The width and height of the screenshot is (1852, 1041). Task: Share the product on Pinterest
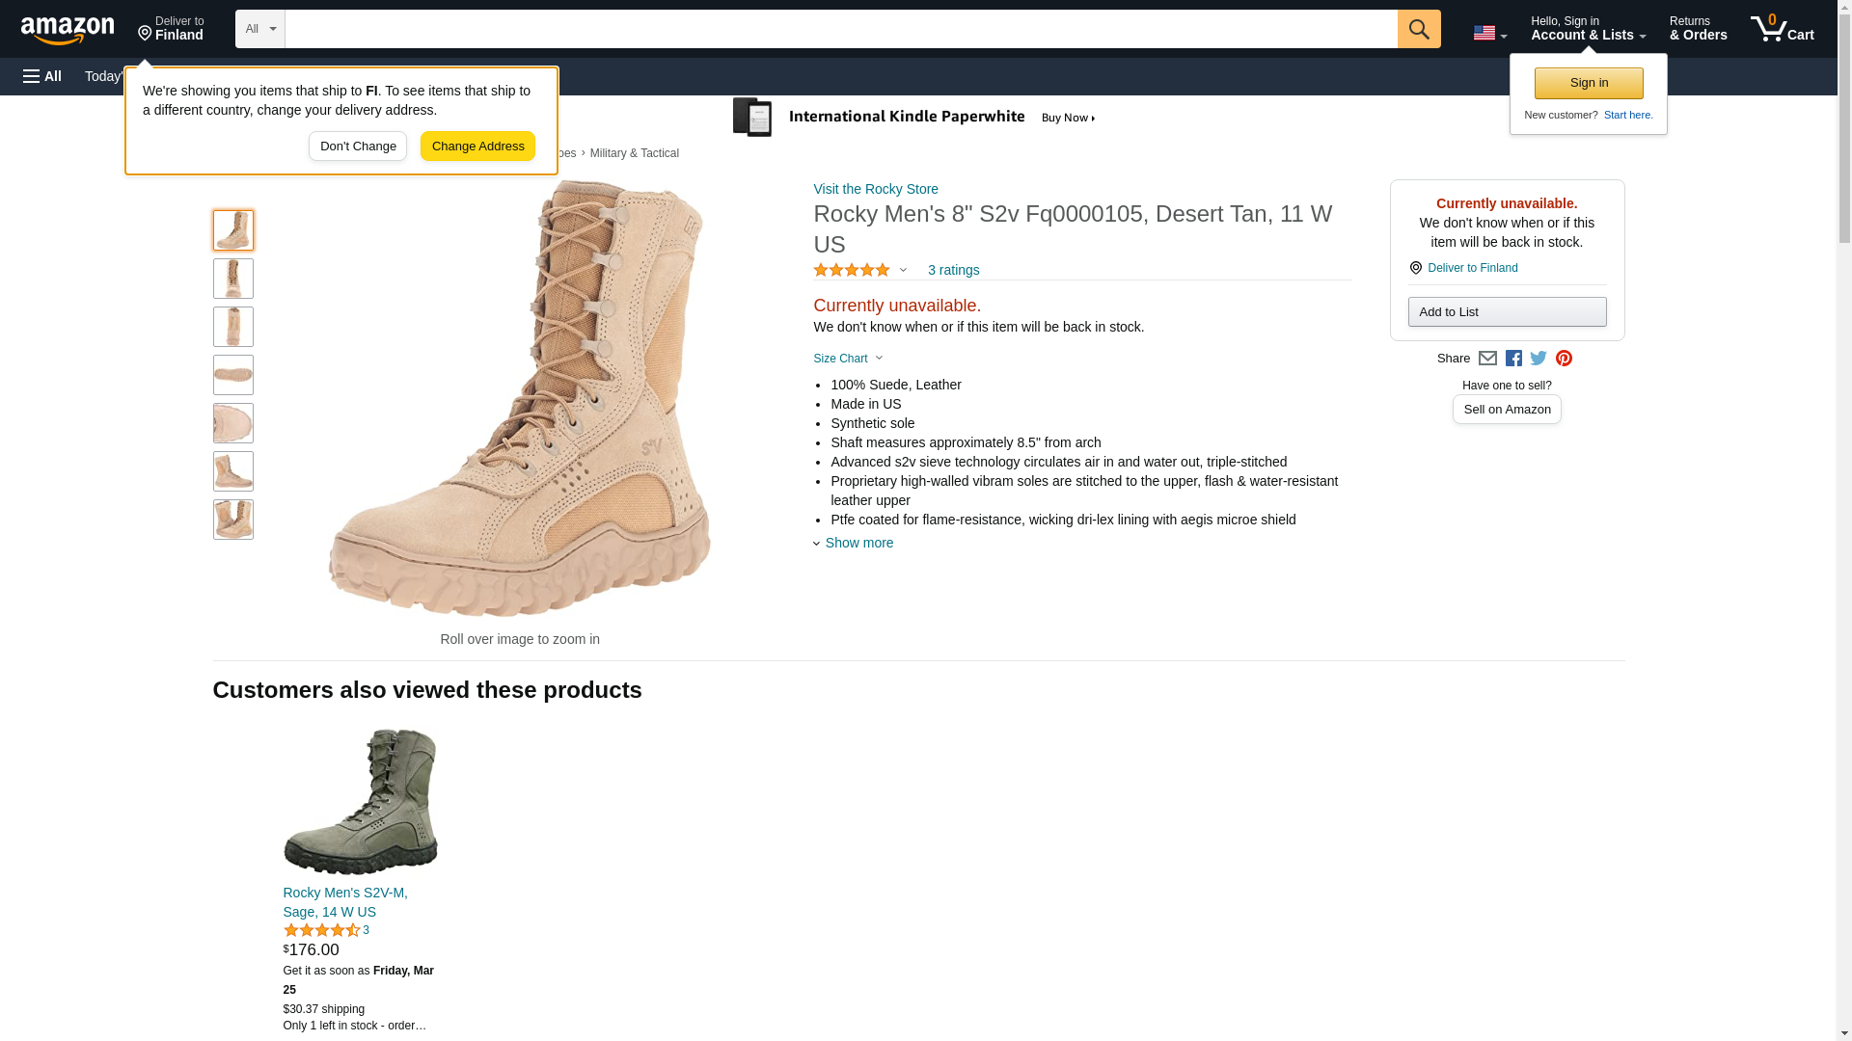pos(1564,359)
